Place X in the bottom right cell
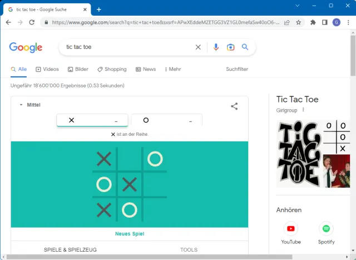Image resolution: width=356 pixels, height=260 pixels. pos(155,209)
